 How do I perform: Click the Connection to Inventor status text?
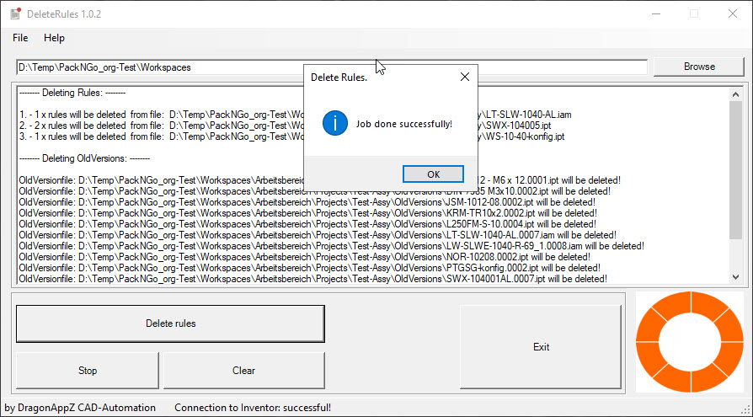[253, 408]
